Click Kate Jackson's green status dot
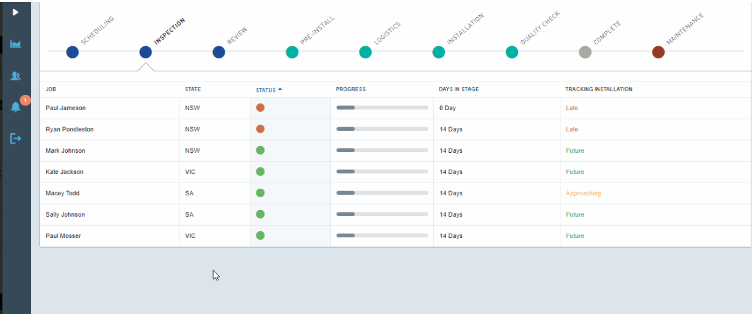Screen dimensions: 752x314 (x=260, y=172)
